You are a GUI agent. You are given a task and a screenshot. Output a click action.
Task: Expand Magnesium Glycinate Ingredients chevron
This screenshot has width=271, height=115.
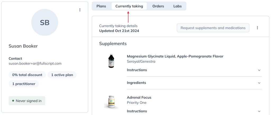259,83
